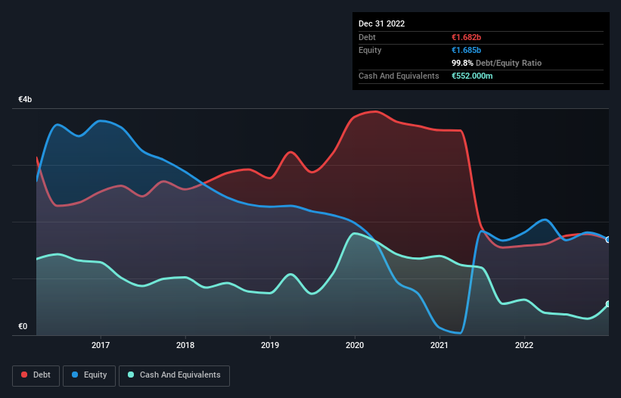Click the €0 y-axis label
Viewport: 621px width, 398px height.
[x=23, y=326]
